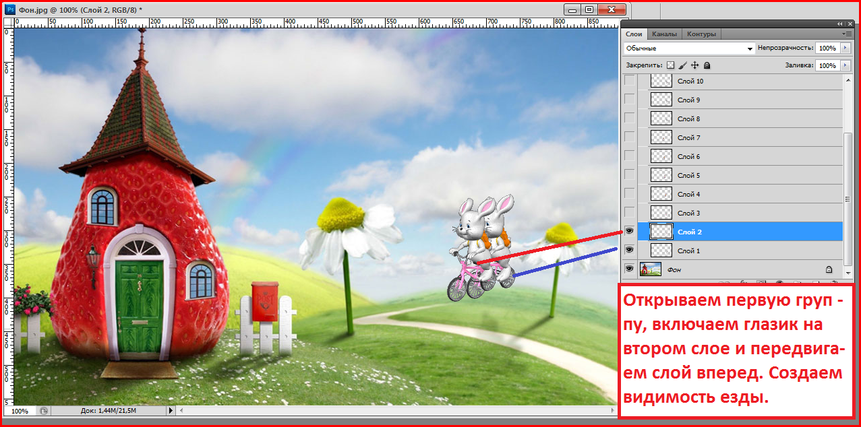
Task: Show Слой 6 via its visibility box
Action: point(629,156)
